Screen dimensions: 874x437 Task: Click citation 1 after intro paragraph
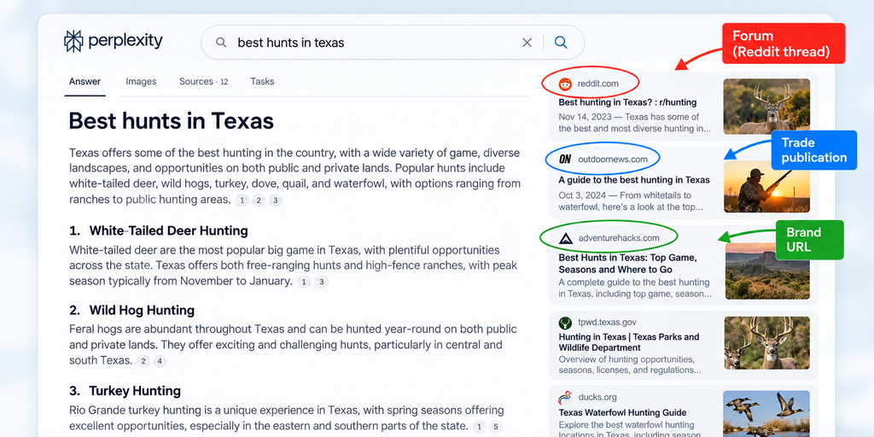[x=242, y=200]
